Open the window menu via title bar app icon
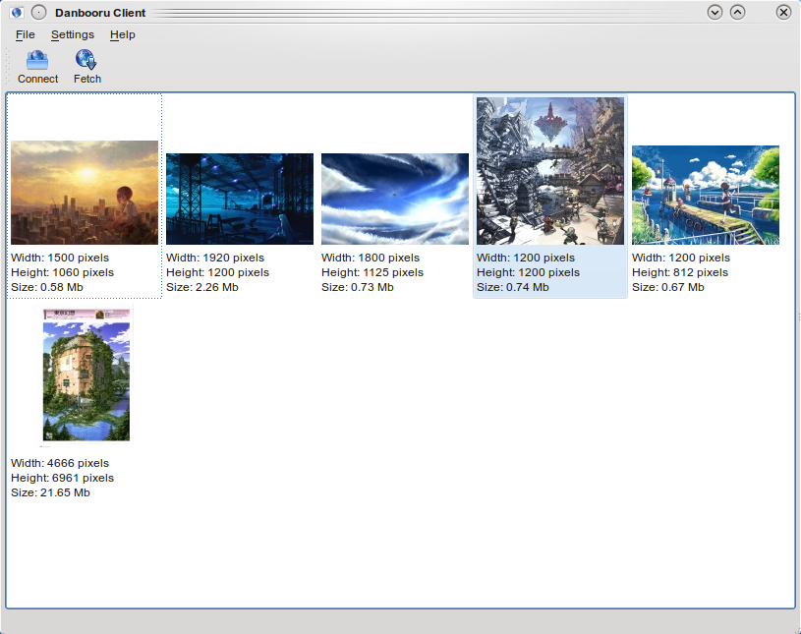Image resolution: width=801 pixels, height=634 pixels. (x=17, y=13)
